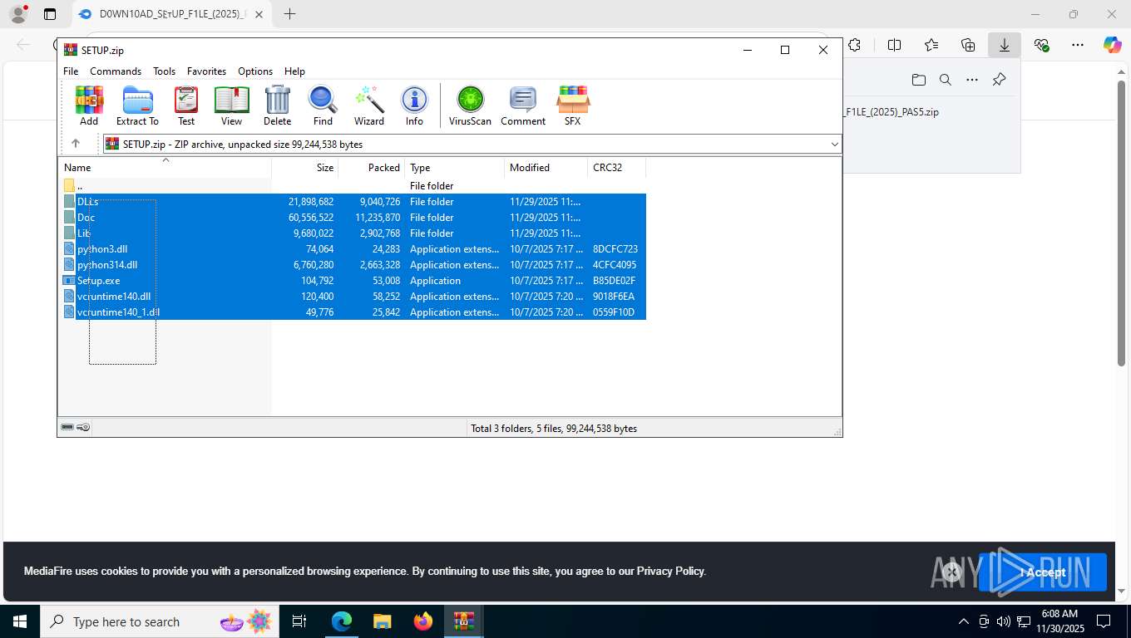1131x638 pixels.
Task: Click the Find magnifier icon
Action: point(323,106)
